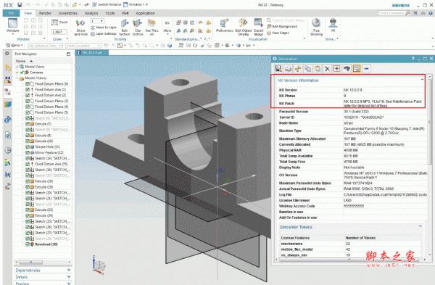Switch to the Render ribbon tab

[45, 13]
